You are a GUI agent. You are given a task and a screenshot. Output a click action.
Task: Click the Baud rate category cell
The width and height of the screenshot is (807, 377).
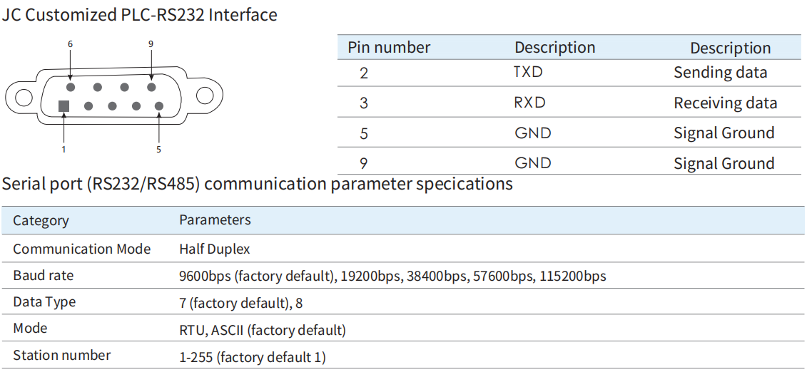click(44, 276)
